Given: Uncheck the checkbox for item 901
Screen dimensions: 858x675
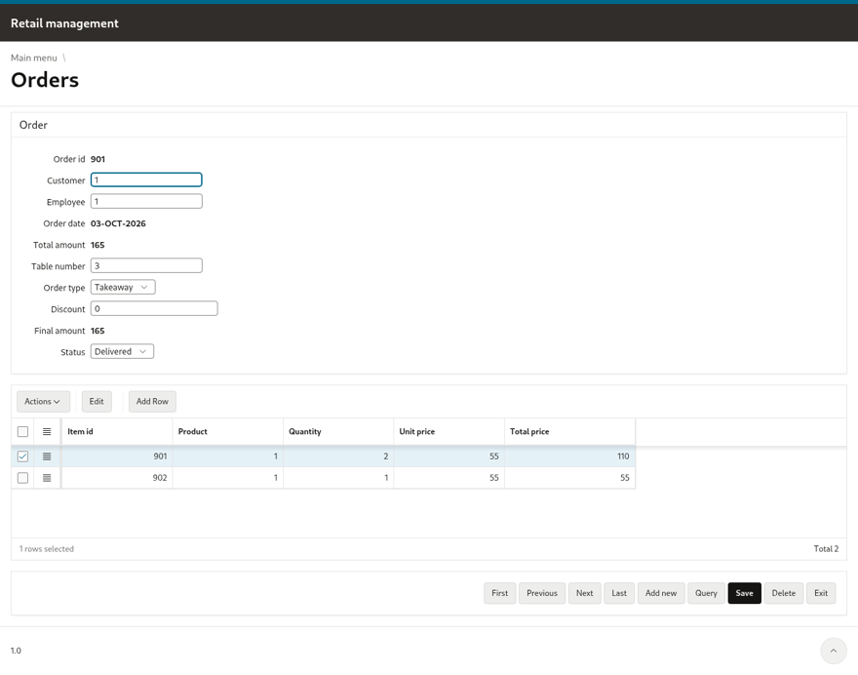Looking at the screenshot, I should (23, 457).
